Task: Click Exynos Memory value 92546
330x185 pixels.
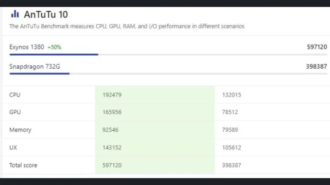Action: point(110,130)
